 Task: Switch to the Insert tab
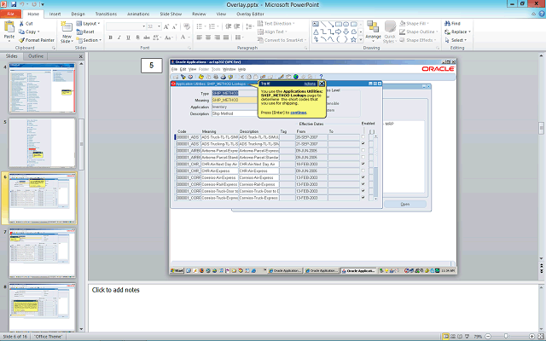pos(55,14)
